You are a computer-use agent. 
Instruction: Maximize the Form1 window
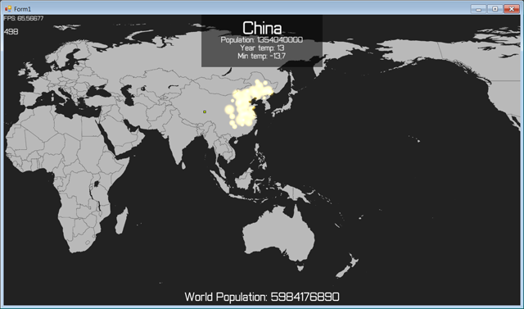point(495,9)
